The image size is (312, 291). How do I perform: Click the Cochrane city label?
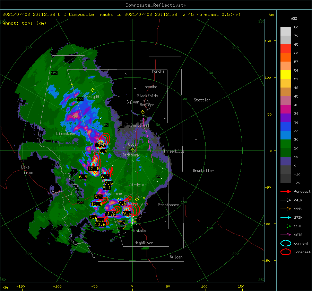pos(113,193)
